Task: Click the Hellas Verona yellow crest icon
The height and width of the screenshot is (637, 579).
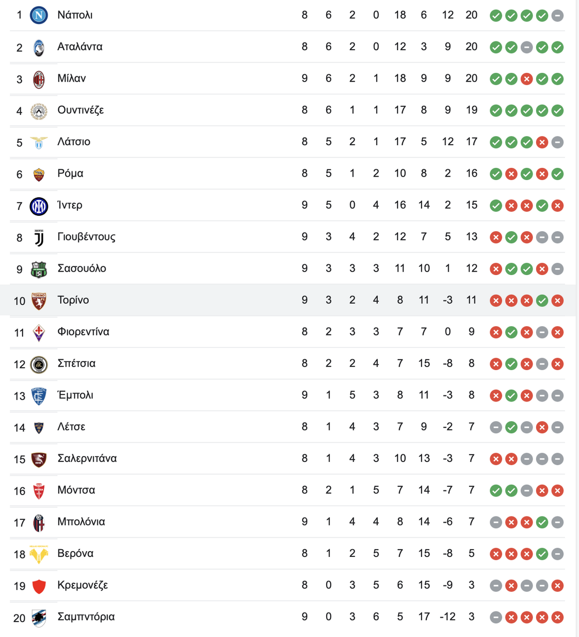Action: [x=39, y=554]
